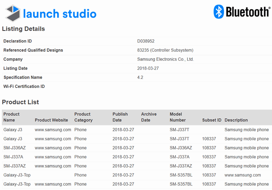Click the SM-J336AZ product name cell

point(15,148)
